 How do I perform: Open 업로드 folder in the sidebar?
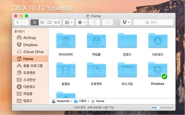click(30, 101)
